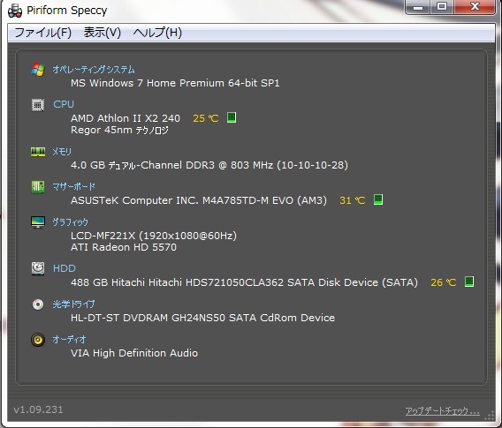Open the ファイル(F) menu
The width and height of the screenshot is (502, 428).
coord(43,33)
